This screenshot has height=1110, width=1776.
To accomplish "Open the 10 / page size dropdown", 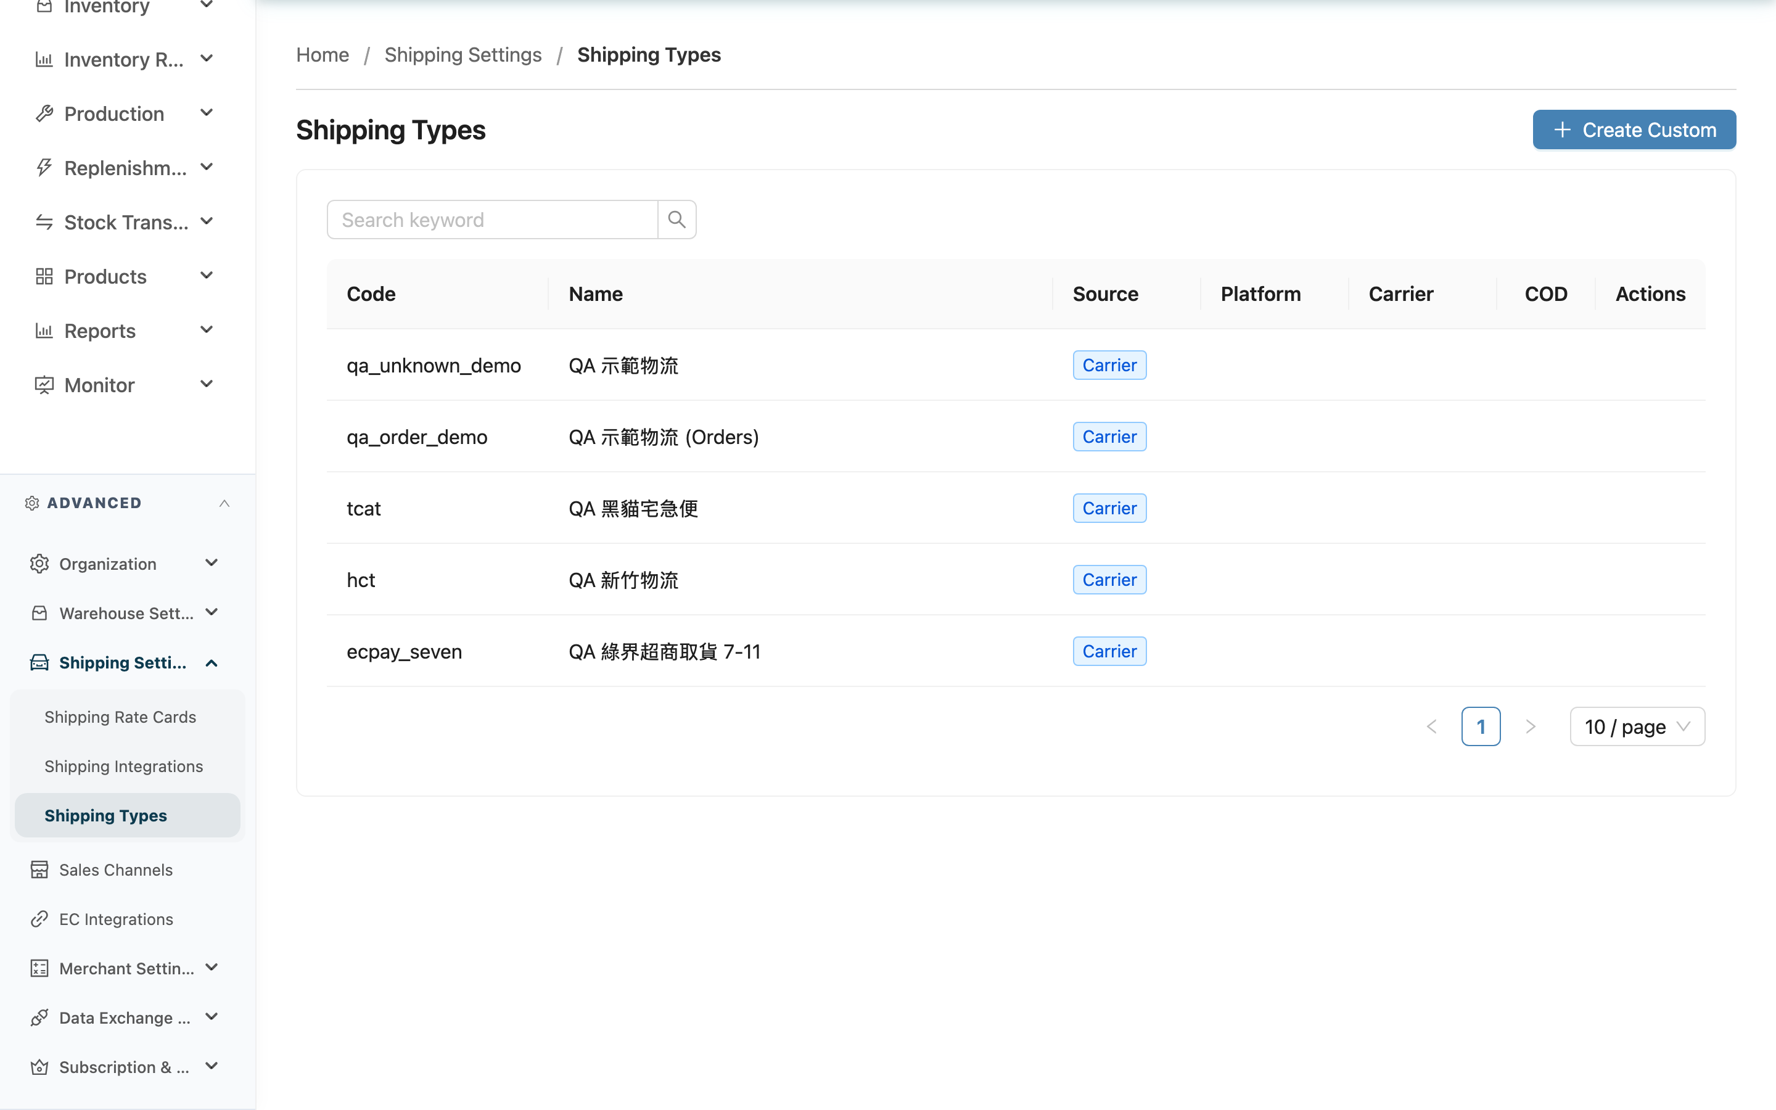I will click(x=1637, y=727).
